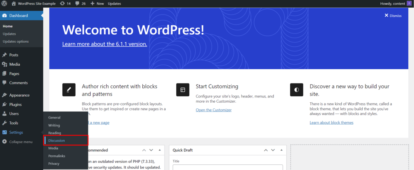The height and width of the screenshot is (170, 414).
Task: Open the updates icon showing 14
Action: click(x=65, y=4)
